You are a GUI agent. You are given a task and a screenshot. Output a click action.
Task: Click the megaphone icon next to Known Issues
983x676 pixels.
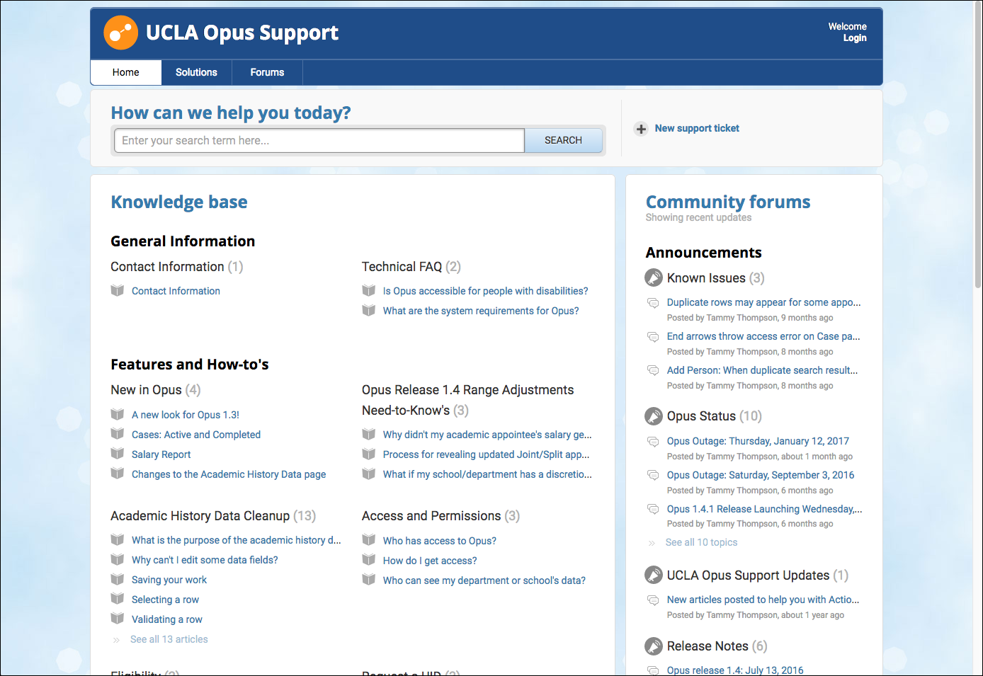click(654, 278)
